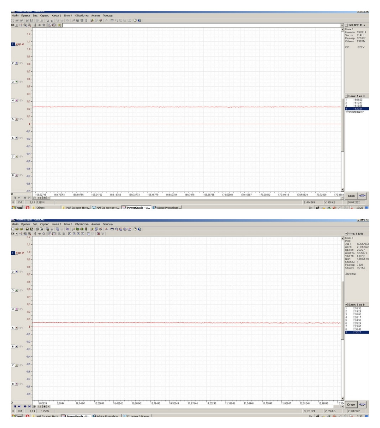Expand 'Блок: 4 из 4' list header
380x428 pixels.
coord(346,96)
